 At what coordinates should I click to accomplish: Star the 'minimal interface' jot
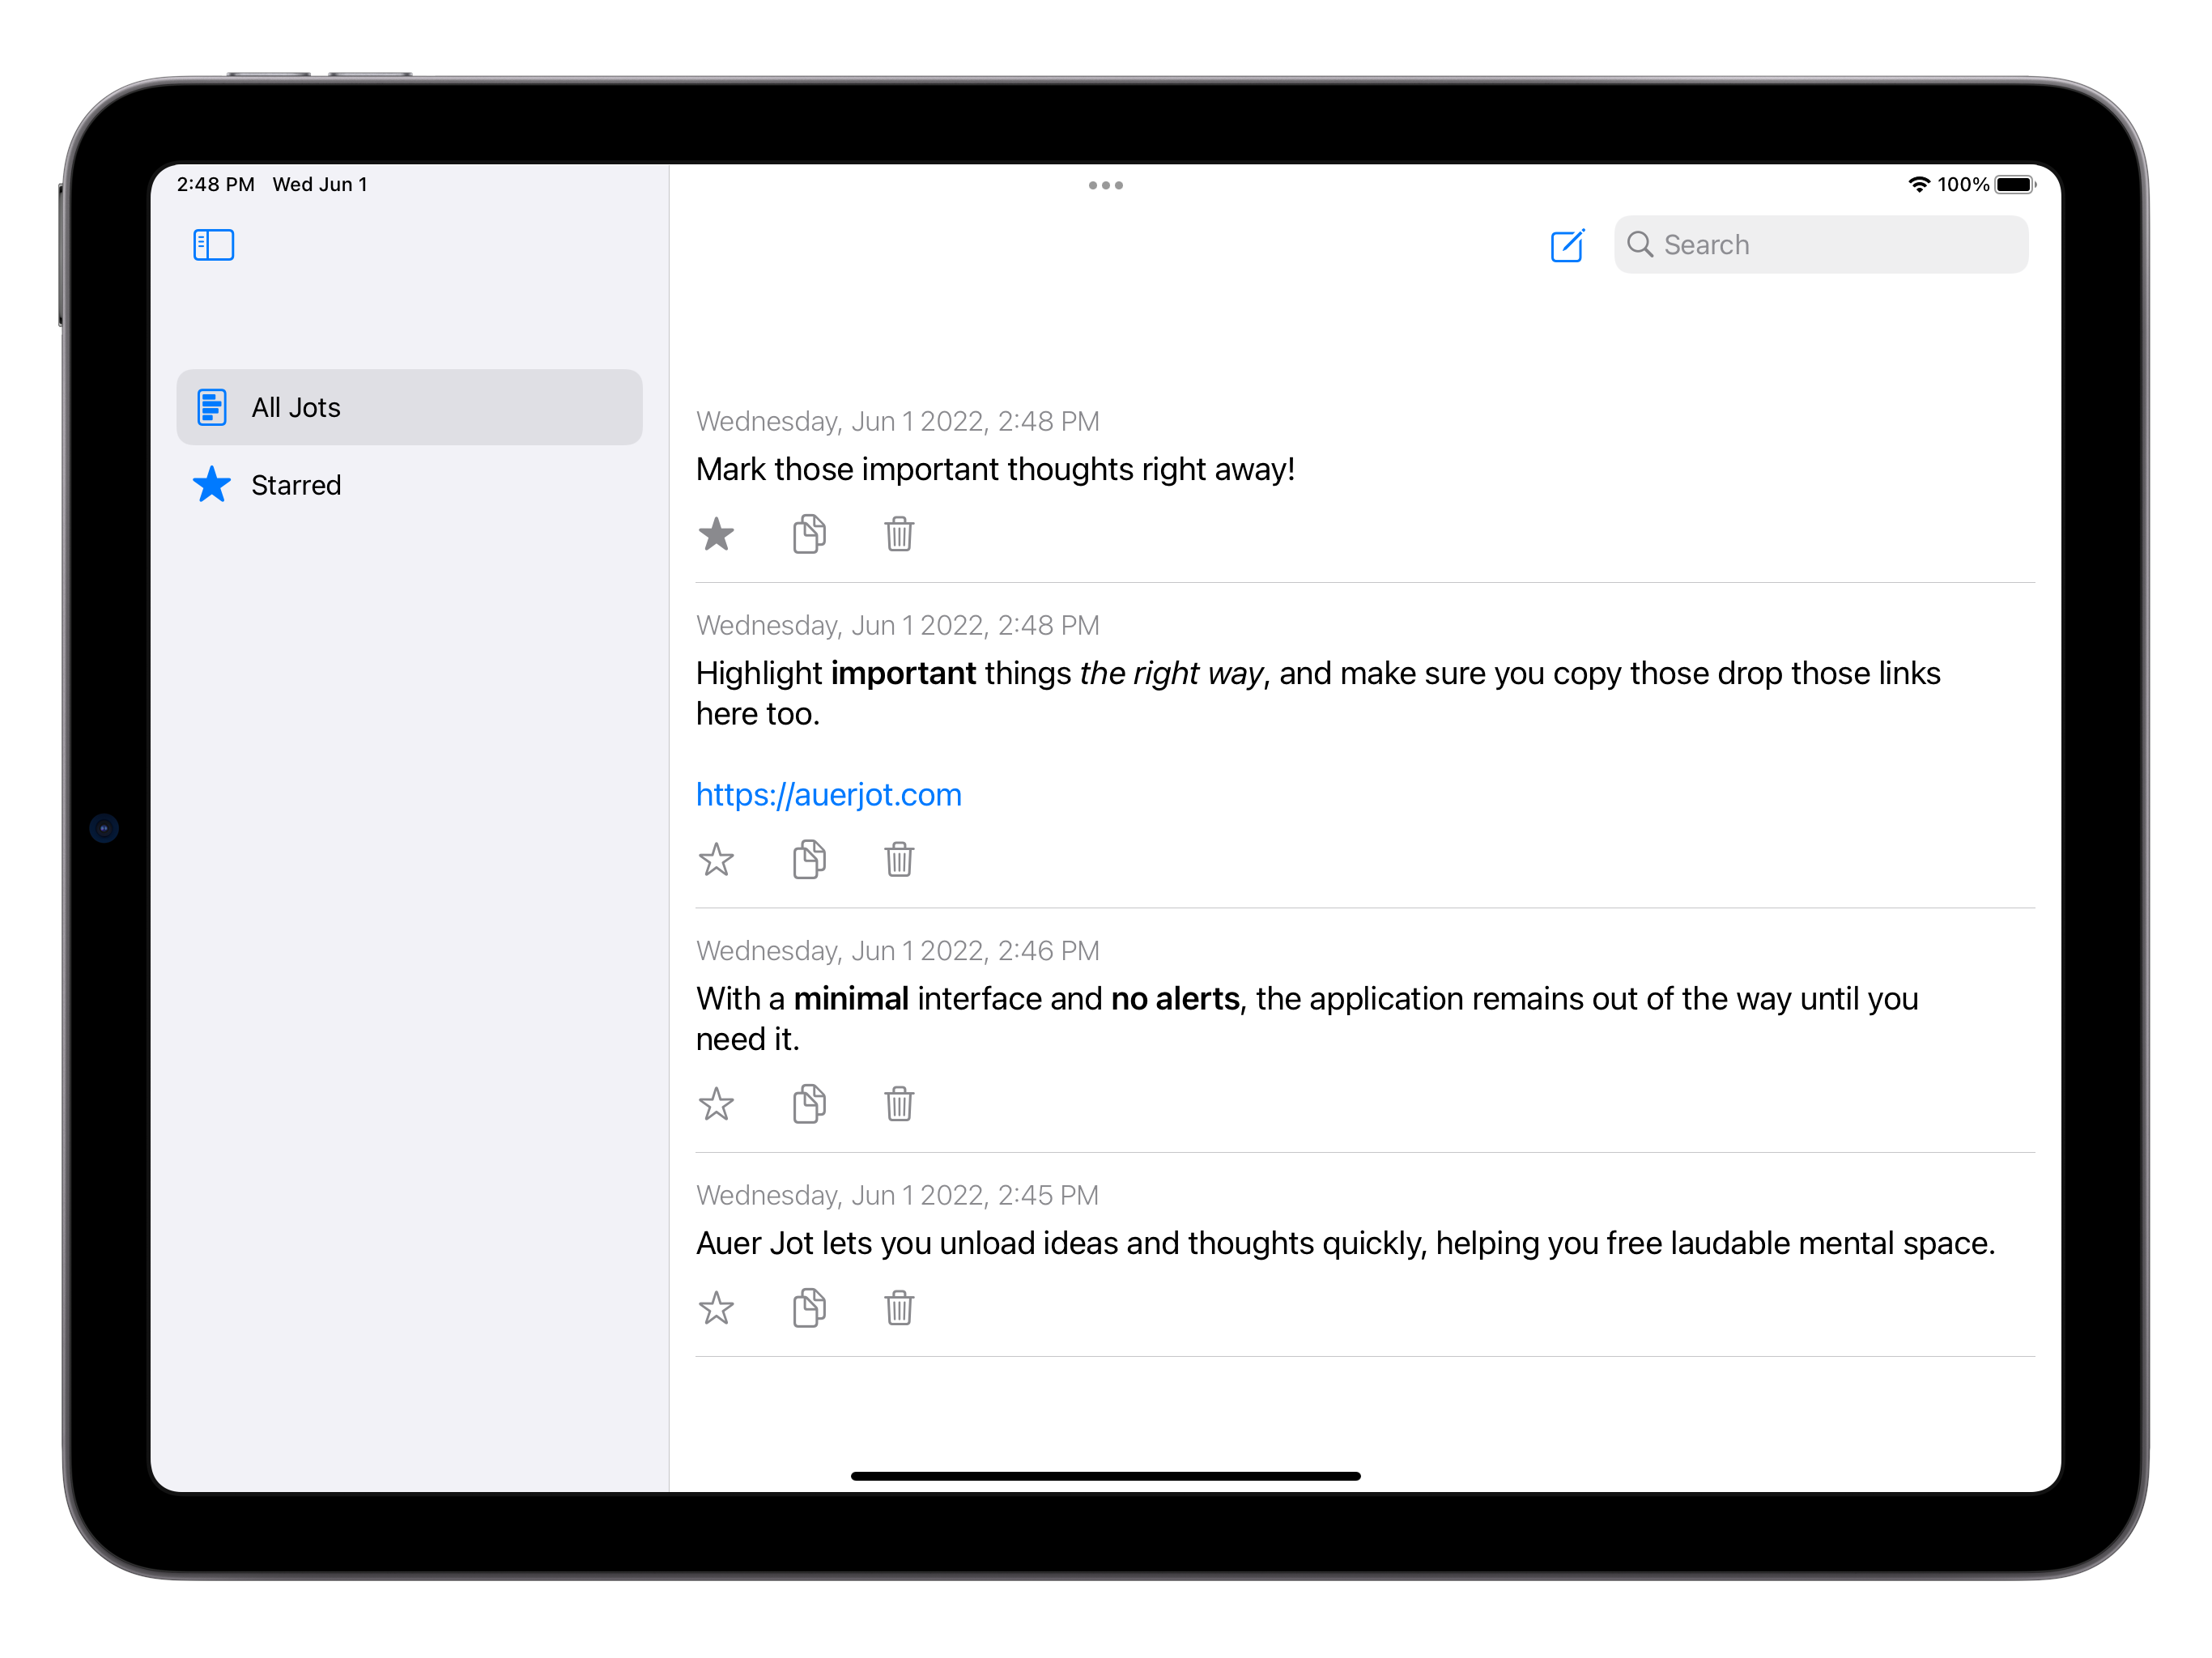click(716, 1104)
